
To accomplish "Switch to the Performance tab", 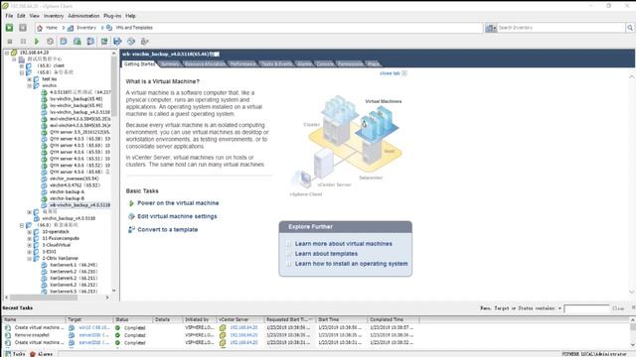I will pyautogui.click(x=242, y=63).
